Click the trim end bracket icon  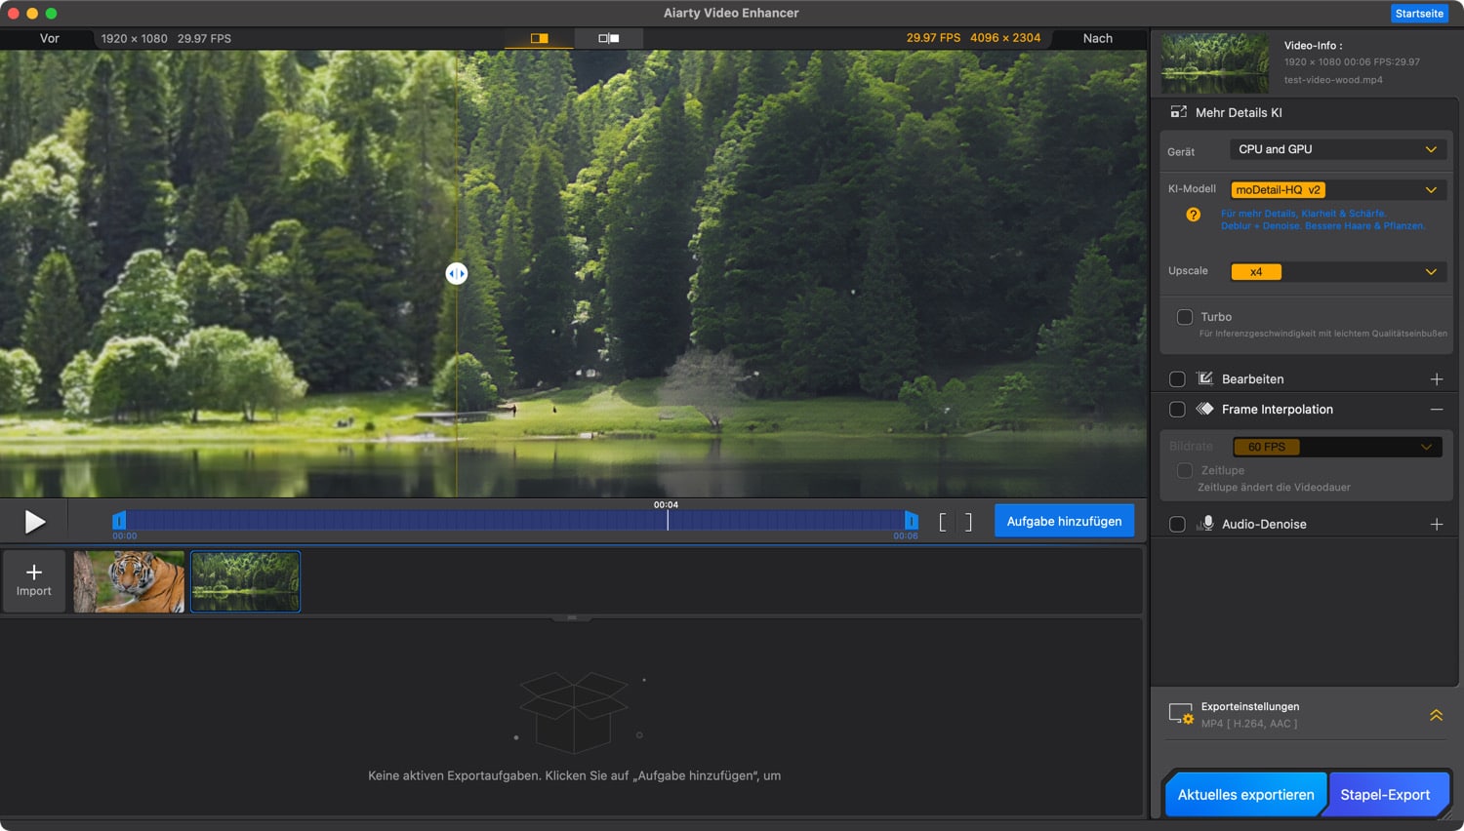968,522
